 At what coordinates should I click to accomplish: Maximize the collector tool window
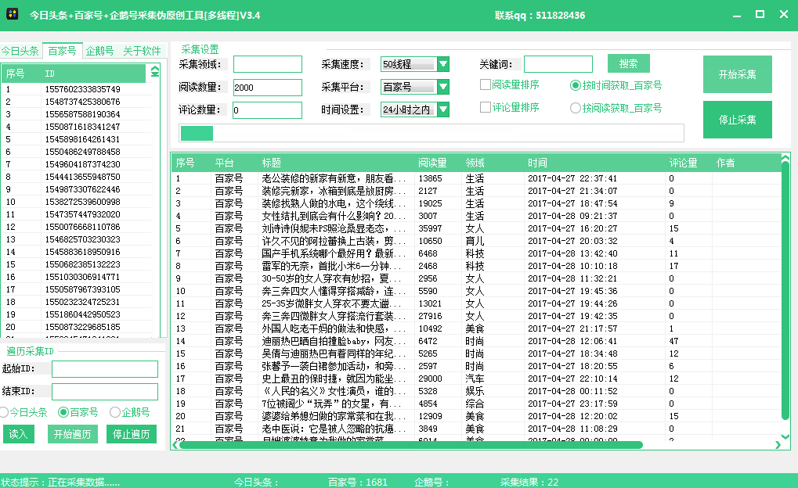(760, 14)
